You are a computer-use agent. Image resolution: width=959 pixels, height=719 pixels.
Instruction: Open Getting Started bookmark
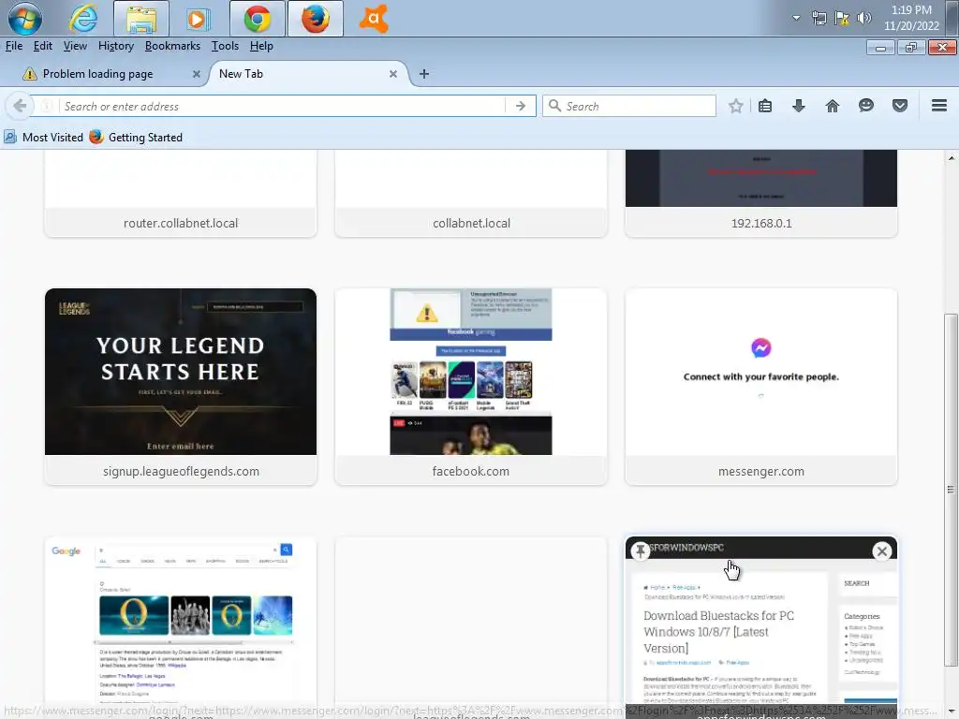(x=136, y=138)
